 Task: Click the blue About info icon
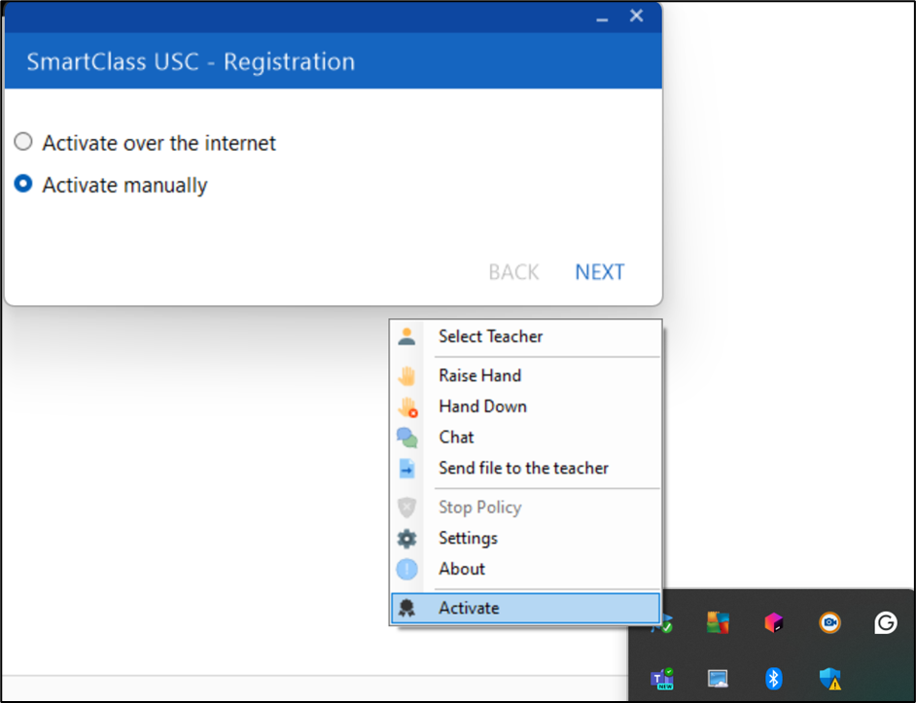click(x=407, y=569)
